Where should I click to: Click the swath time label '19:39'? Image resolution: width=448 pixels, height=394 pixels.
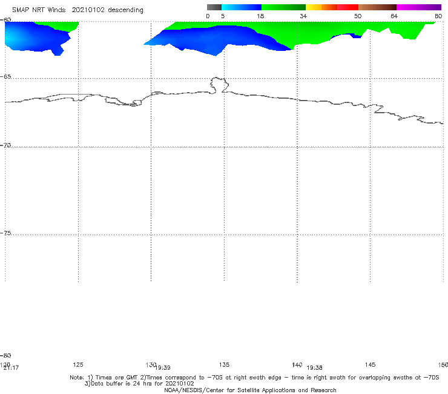click(x=163, y=368)
